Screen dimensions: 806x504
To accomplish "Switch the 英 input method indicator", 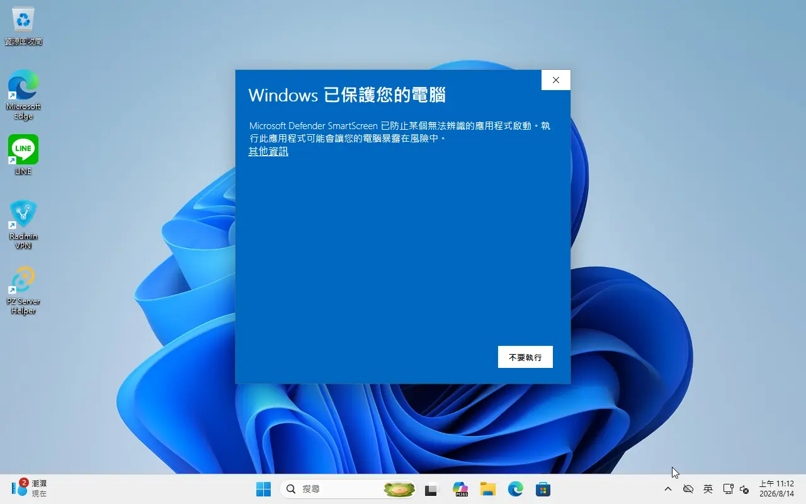I will pos(708,489).
